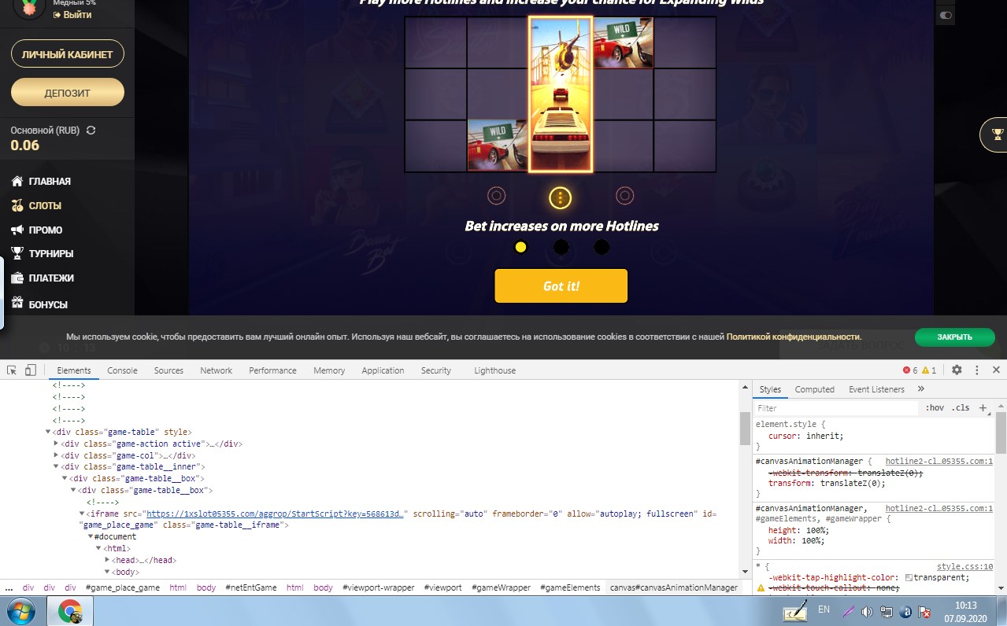
Task: Open ЛИЧНЫЙ КАБИНЕТ button
Action: coord(68,54)
